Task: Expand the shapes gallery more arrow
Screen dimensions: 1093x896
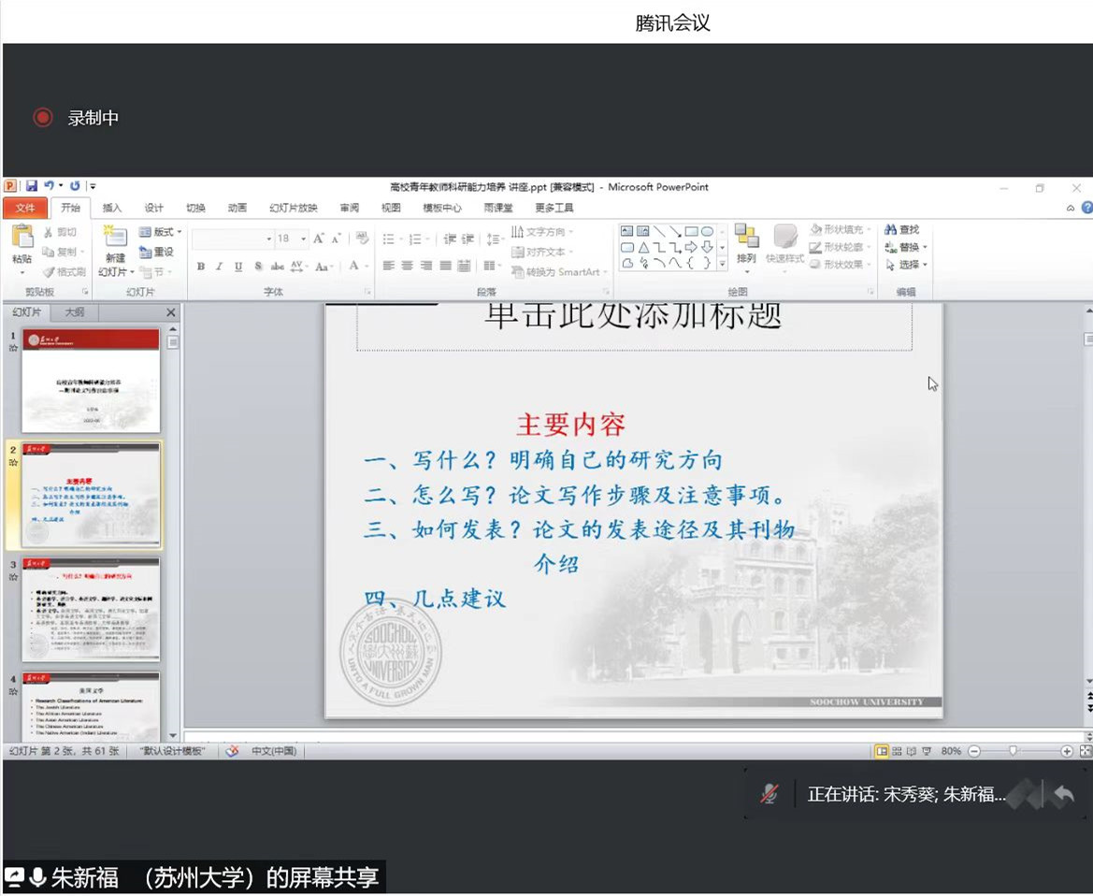Action: [722, 264]
